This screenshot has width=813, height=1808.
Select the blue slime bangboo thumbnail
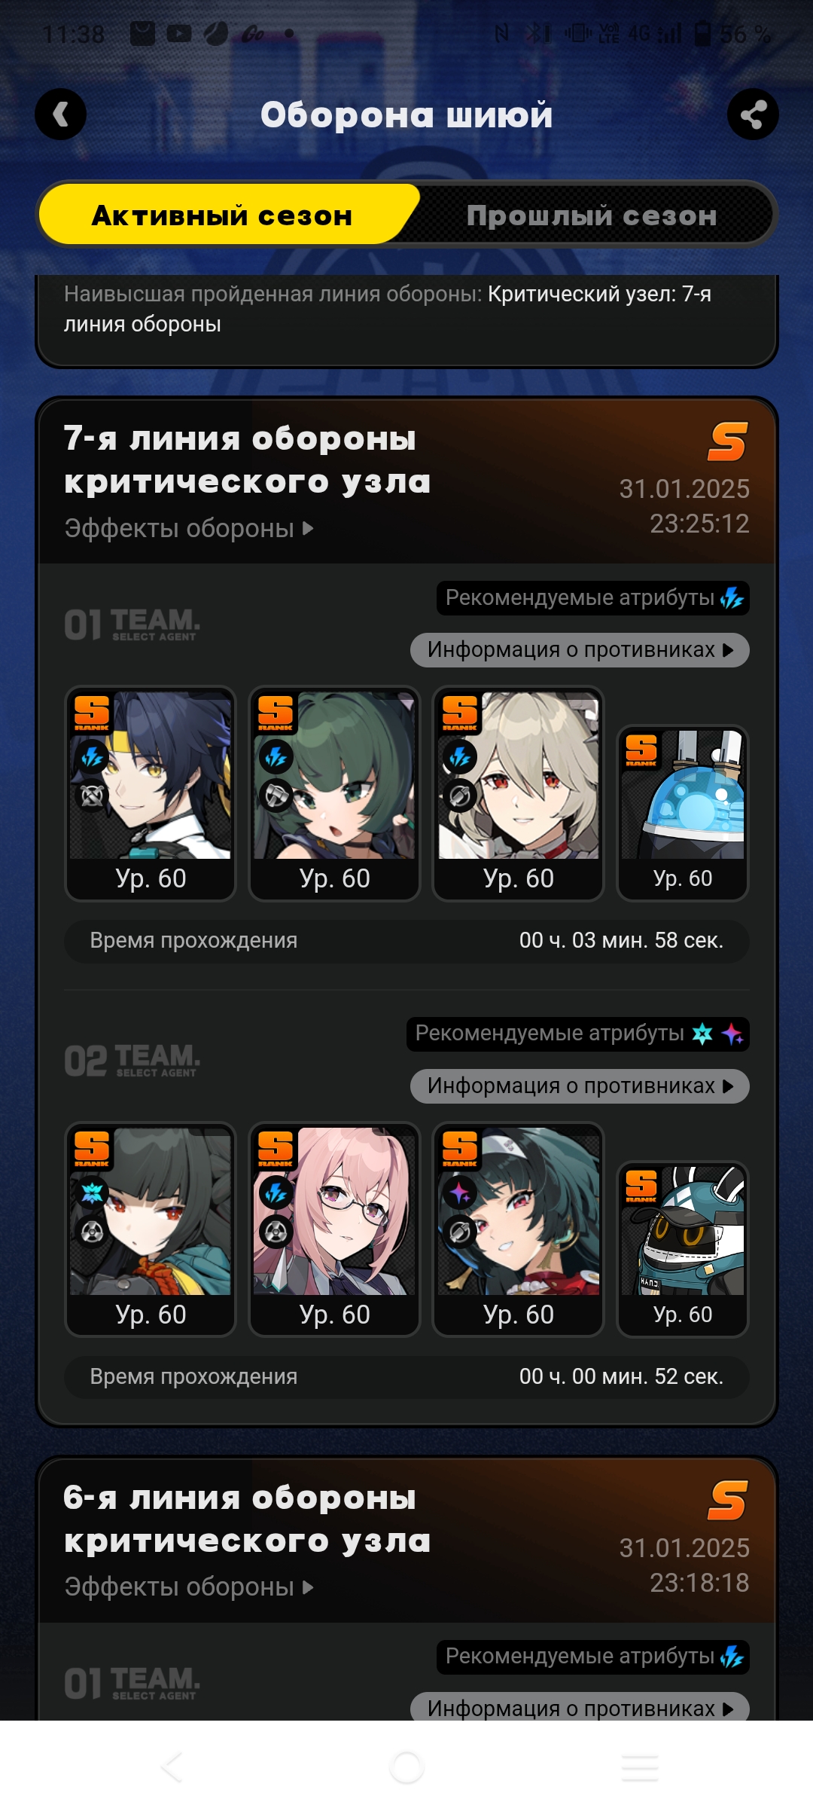pos(683,813)
